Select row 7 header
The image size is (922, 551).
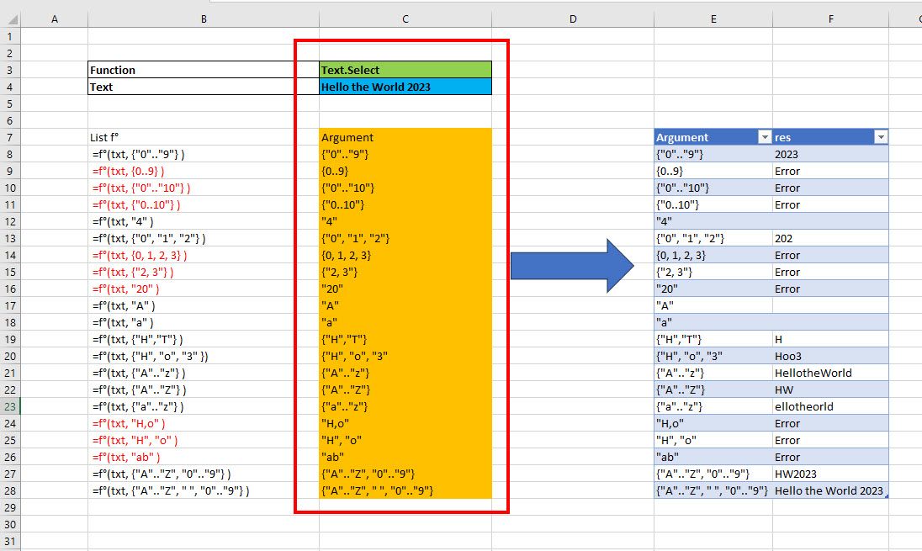(x=10, y=137)
